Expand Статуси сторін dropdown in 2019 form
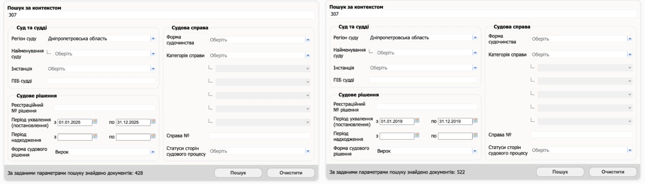The width and height of the screenshot is (645, 184). (x=630, y=150)
